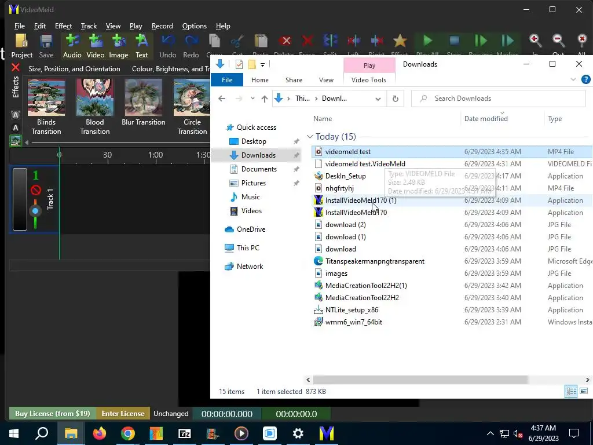
Task: Open the Options menu
Action: pos(195,26)
